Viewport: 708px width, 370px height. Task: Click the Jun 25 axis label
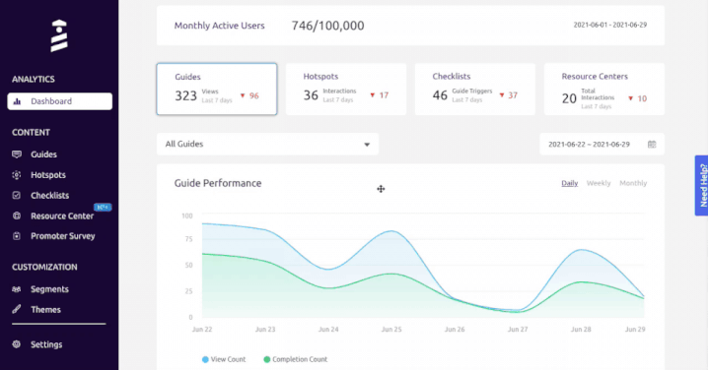391,330
